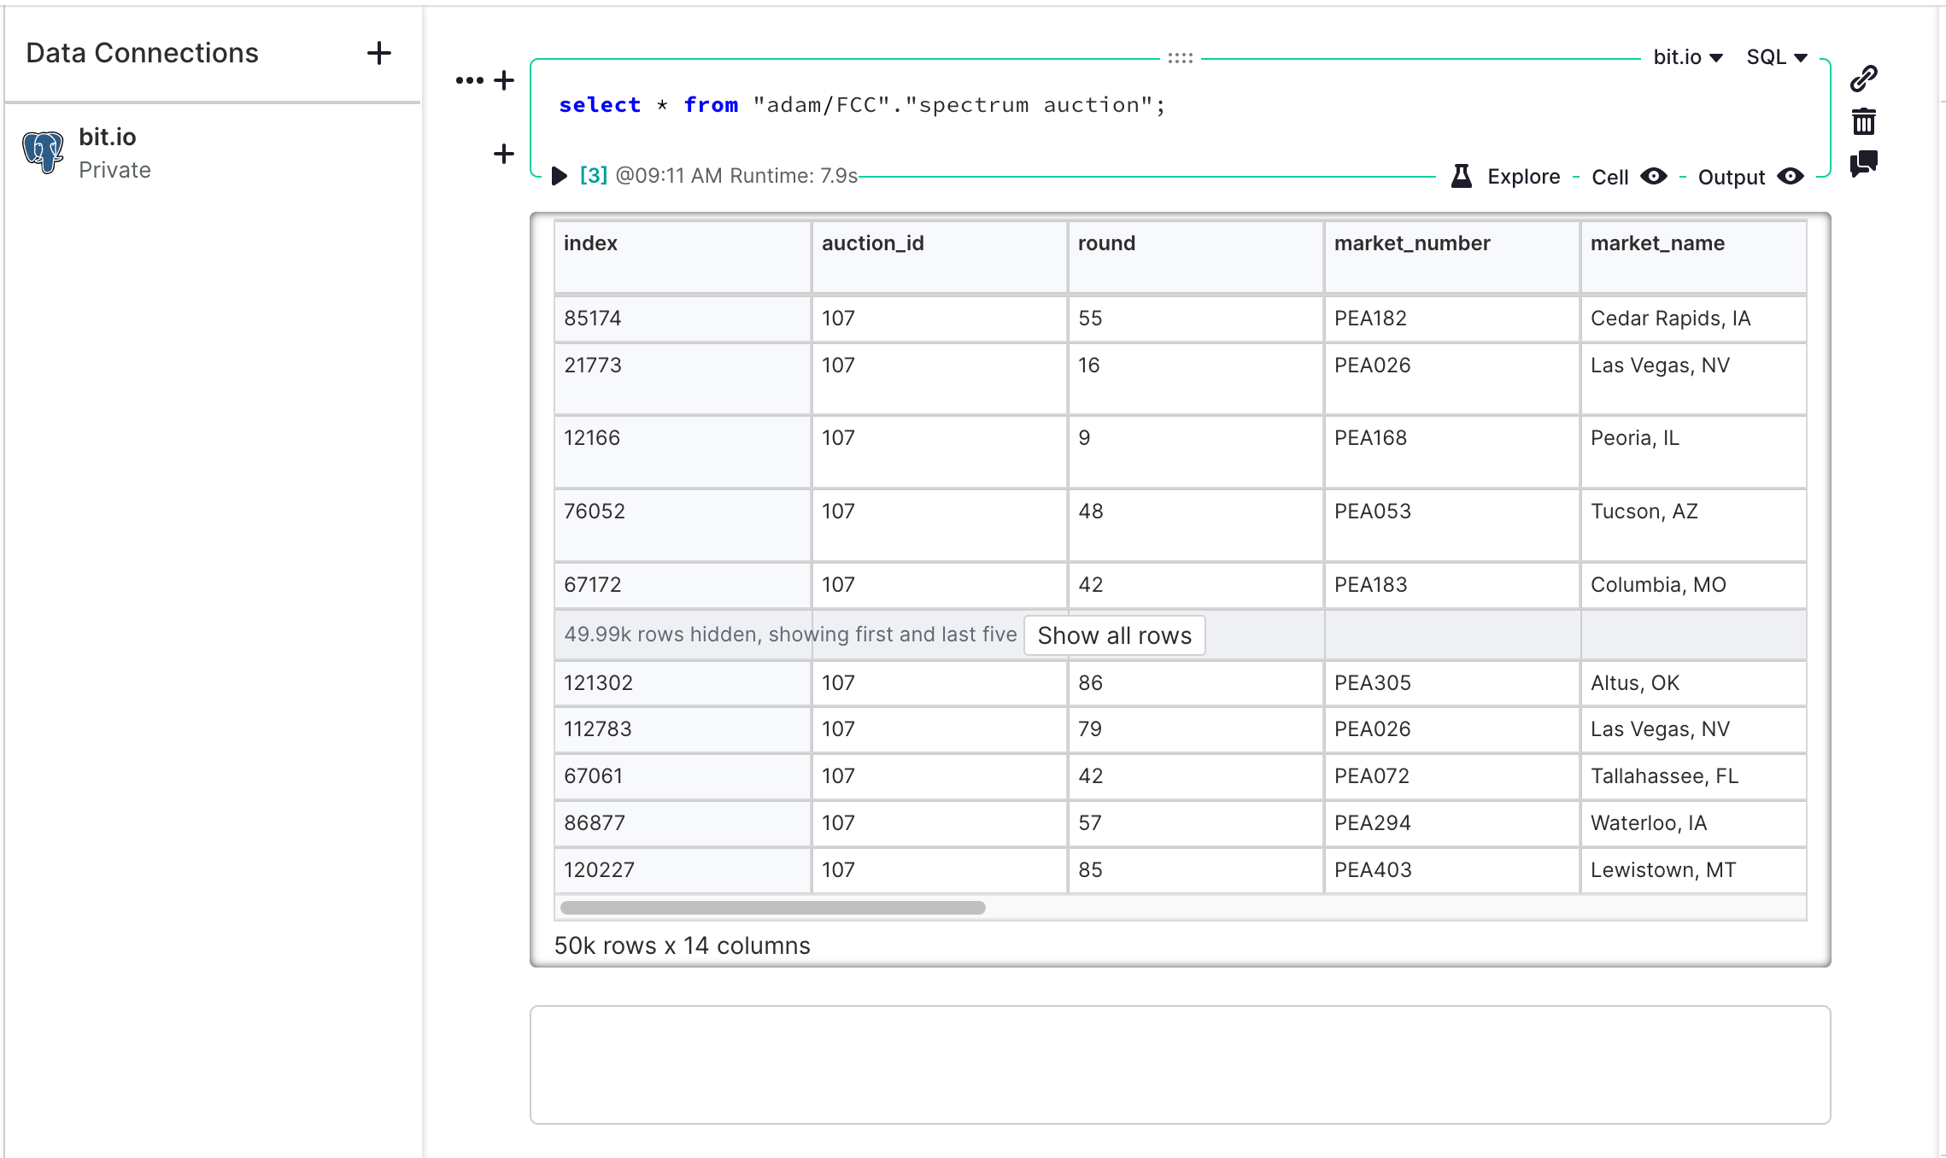
Task: Open the bit.io connection dropdown
Action: (1687, 57)
